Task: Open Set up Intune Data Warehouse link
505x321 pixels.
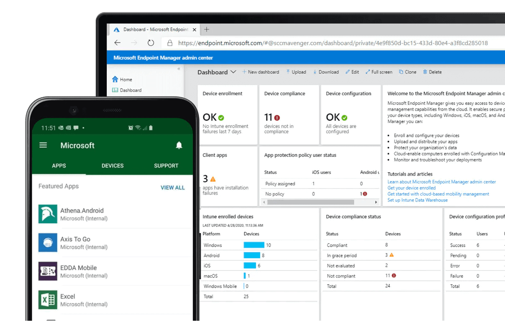Action: [417, 200]
